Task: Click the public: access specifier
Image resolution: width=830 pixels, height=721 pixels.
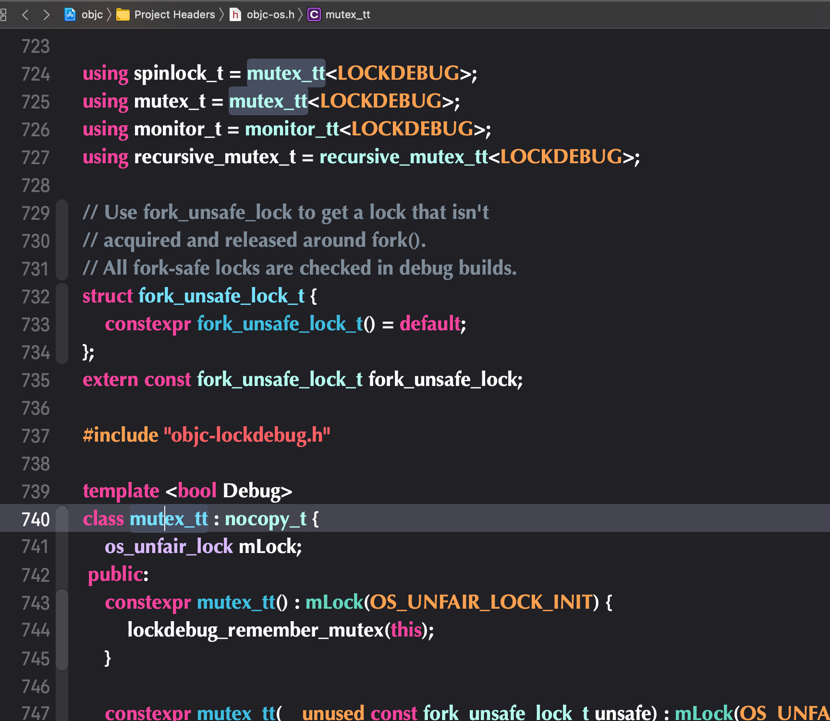Action: click(118, 575)
